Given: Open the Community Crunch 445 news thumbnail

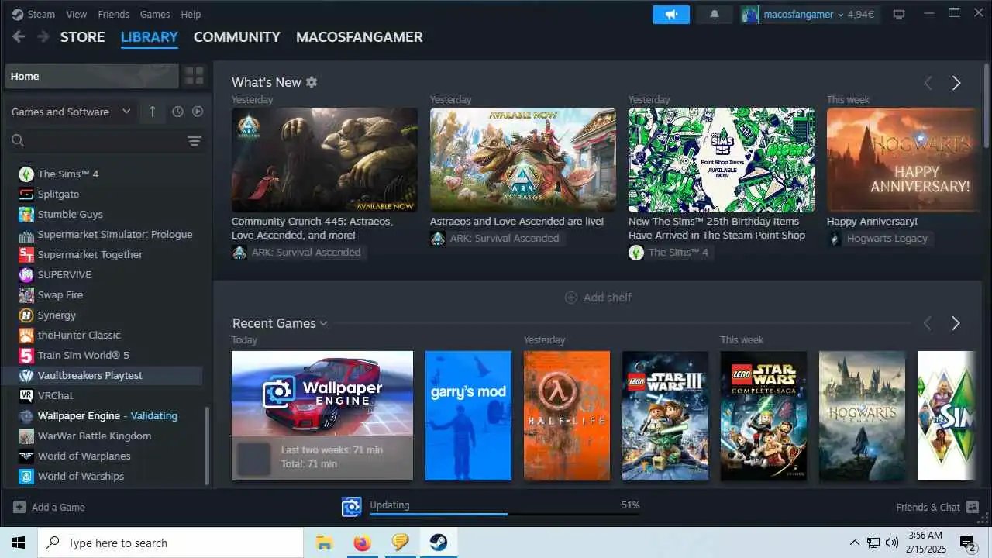Looking at the screenshot, I should [x=325, y=160].
